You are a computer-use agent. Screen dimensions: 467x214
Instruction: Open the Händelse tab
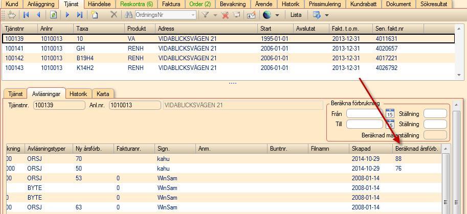(100, 4)
